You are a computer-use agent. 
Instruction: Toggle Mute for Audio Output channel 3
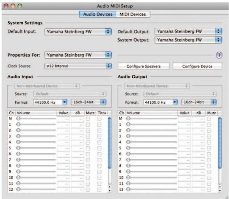point(209,136)
